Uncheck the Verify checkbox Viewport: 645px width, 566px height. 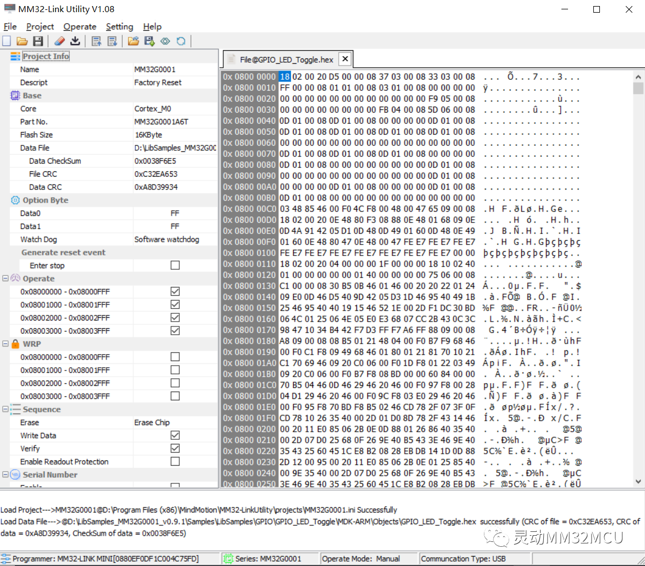coord(175,449)
